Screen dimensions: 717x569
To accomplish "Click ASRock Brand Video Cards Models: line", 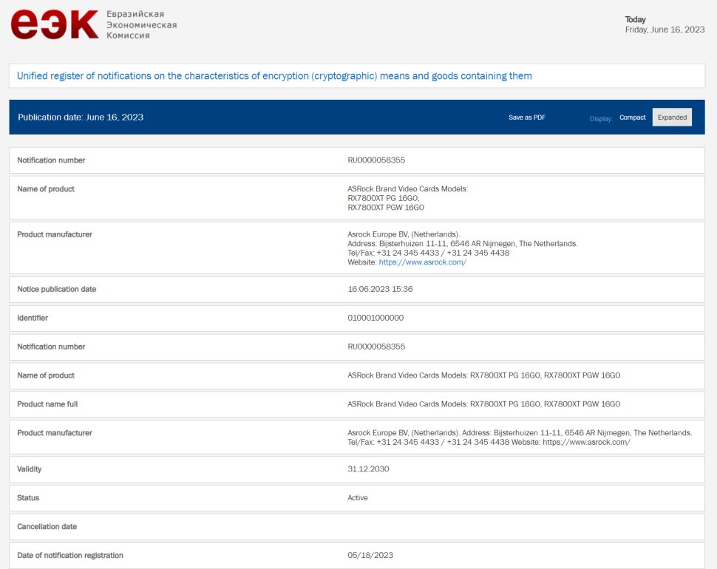I will tap(407, 188).
